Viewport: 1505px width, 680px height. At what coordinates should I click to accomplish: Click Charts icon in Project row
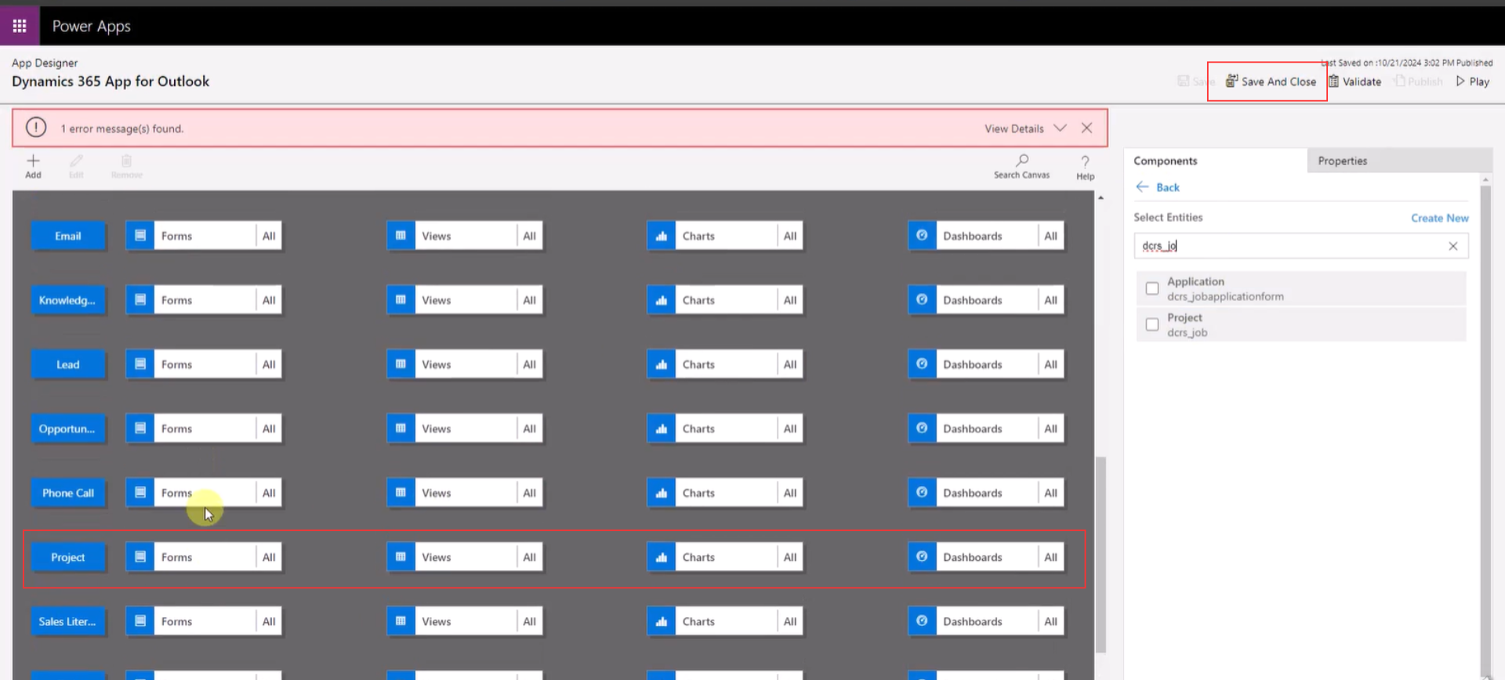[662, 557]
